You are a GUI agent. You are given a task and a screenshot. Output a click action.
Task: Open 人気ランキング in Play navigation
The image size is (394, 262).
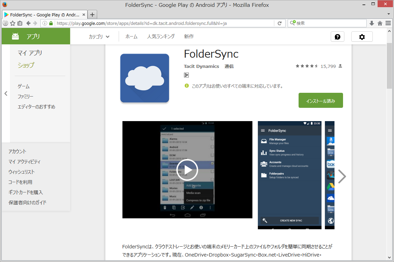pyautogui.click(x=161, y=37)
